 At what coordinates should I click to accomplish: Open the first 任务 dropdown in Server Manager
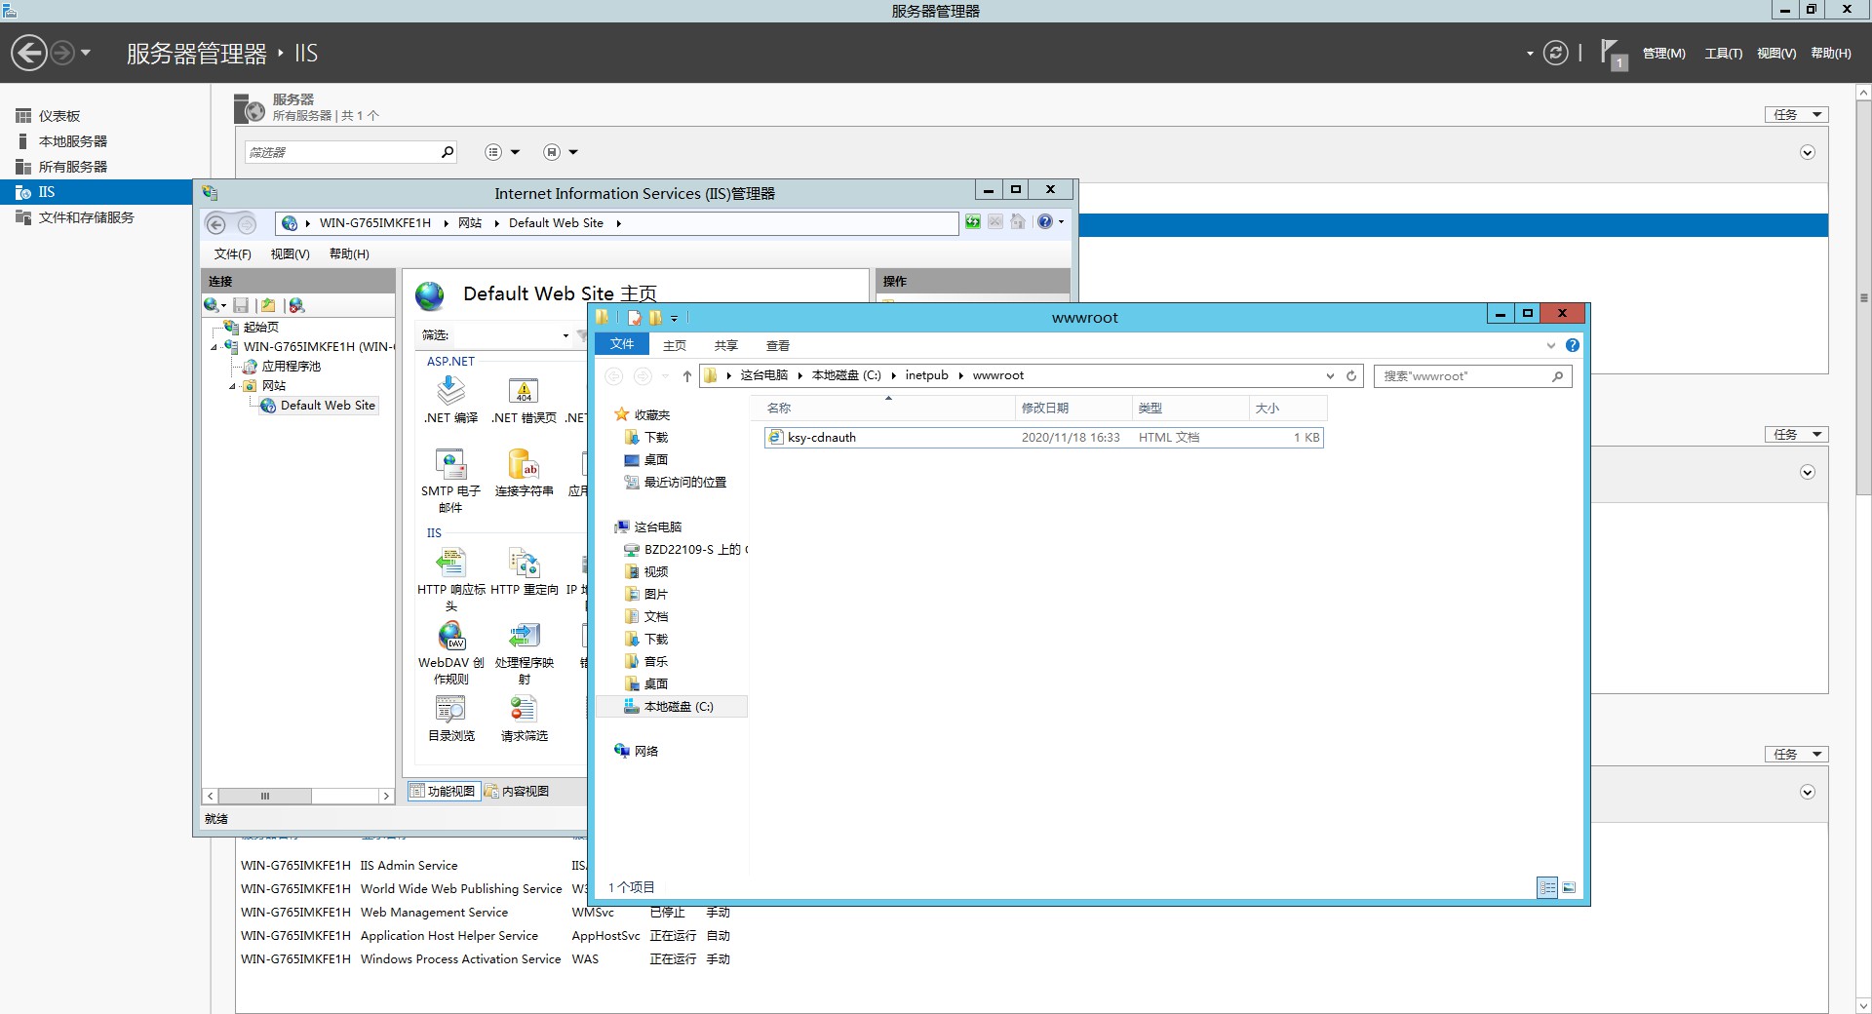[x=1795, y=115]
